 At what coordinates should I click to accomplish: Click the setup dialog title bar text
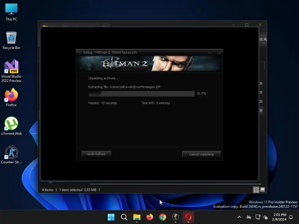pyautogui.click(x=110, y=52)
